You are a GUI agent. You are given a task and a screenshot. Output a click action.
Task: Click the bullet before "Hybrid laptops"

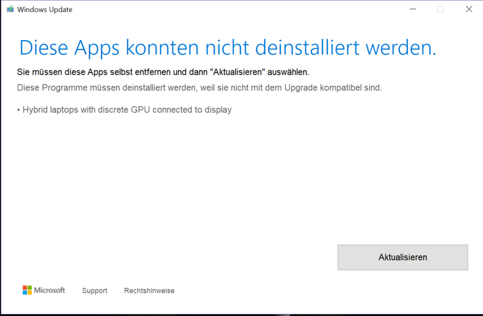tap(18, 110)
